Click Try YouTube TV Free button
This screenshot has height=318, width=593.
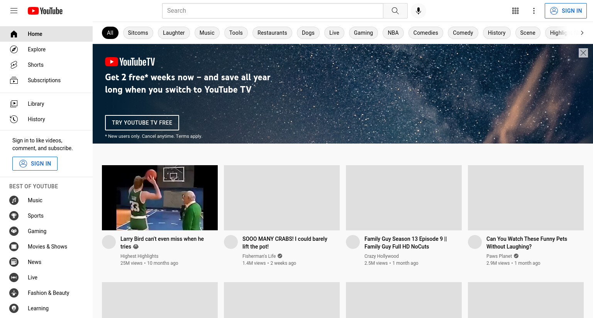[142, 123]
